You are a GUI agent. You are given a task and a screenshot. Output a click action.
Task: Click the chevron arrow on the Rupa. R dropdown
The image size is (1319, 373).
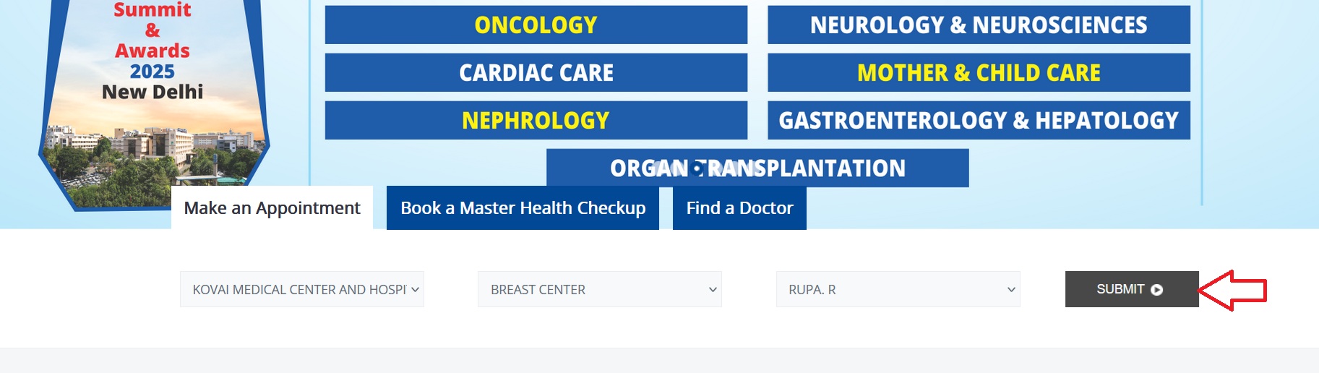click(x=1011, y=290)
